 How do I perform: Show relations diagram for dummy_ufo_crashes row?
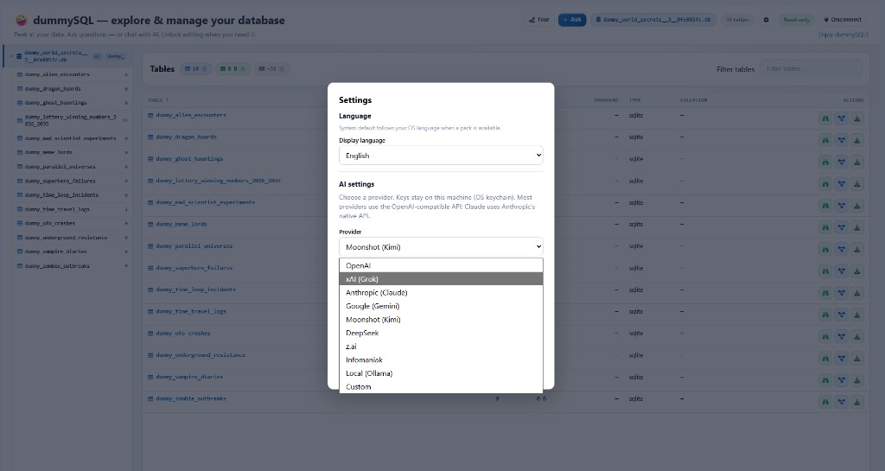[841, 337]
